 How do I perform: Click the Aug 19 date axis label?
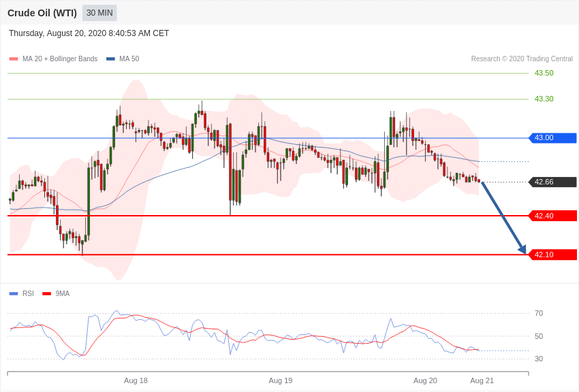(280, 380)
